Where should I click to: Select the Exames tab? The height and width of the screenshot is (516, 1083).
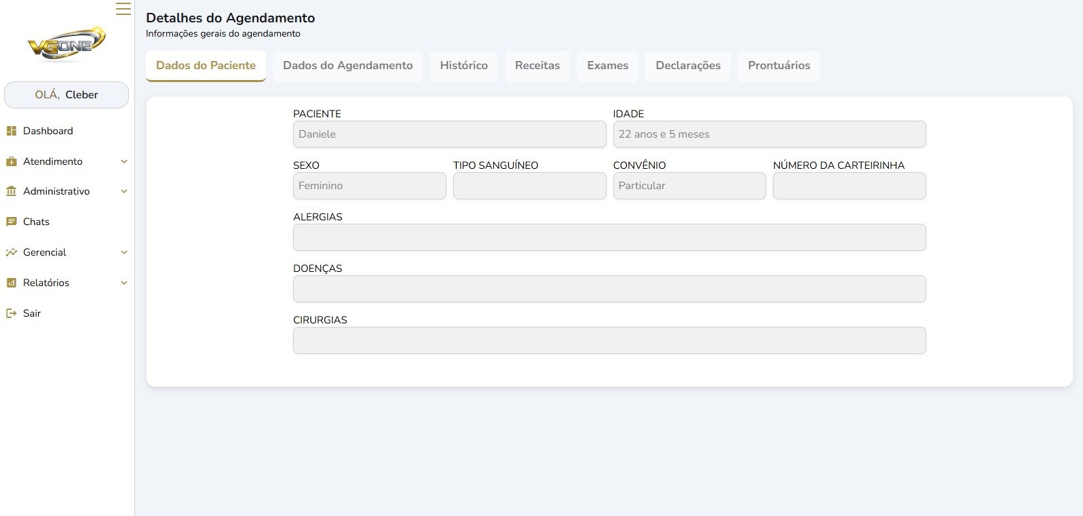607,66
